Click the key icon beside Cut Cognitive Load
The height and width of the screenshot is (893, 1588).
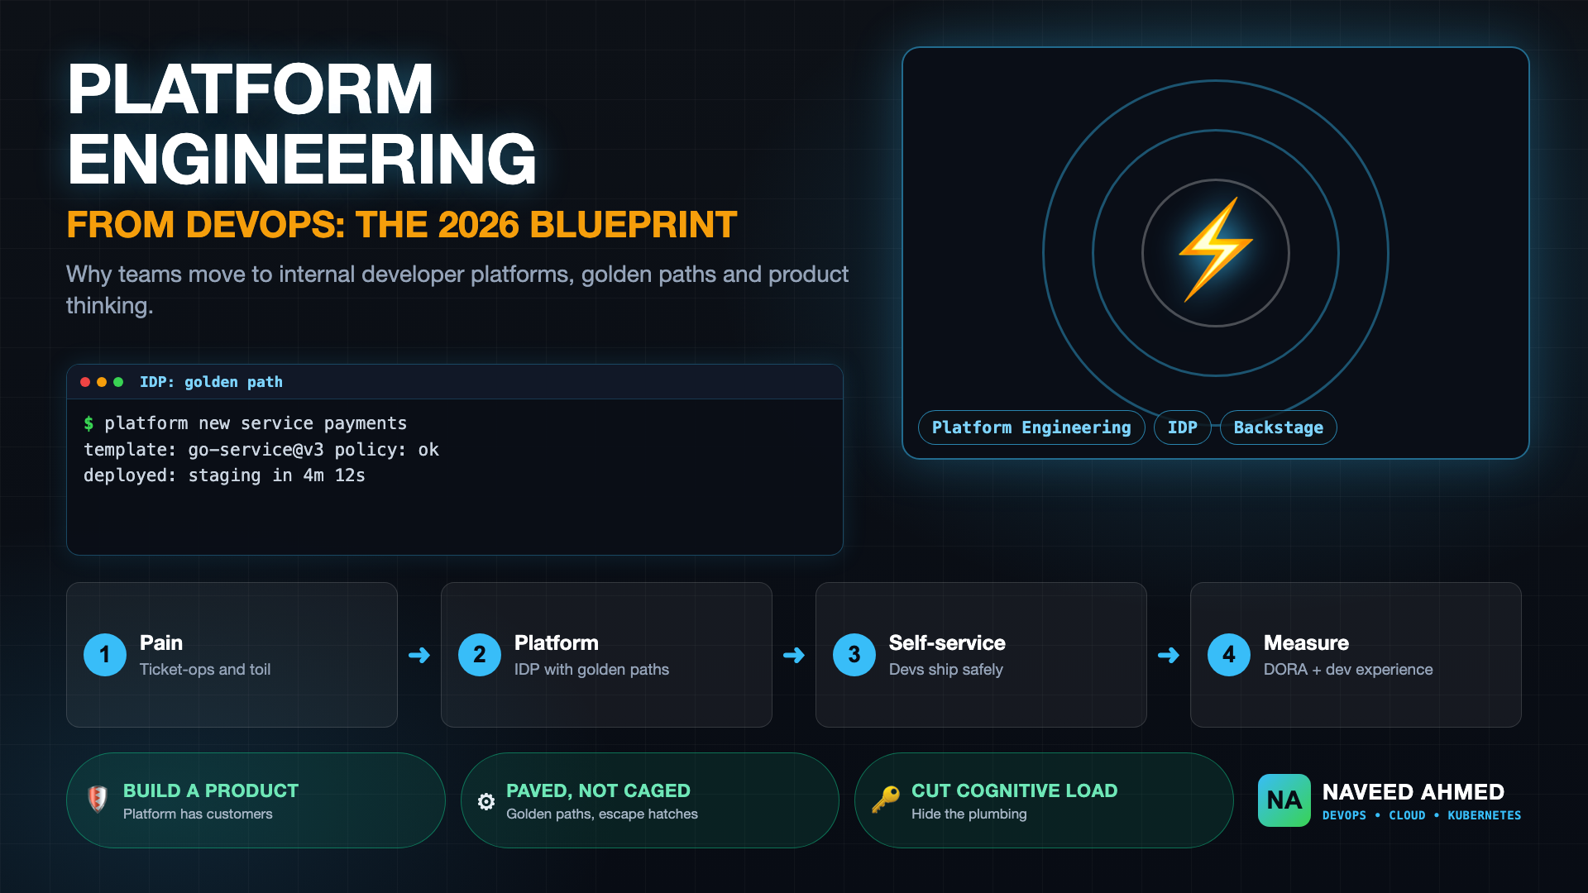(886, 800)
